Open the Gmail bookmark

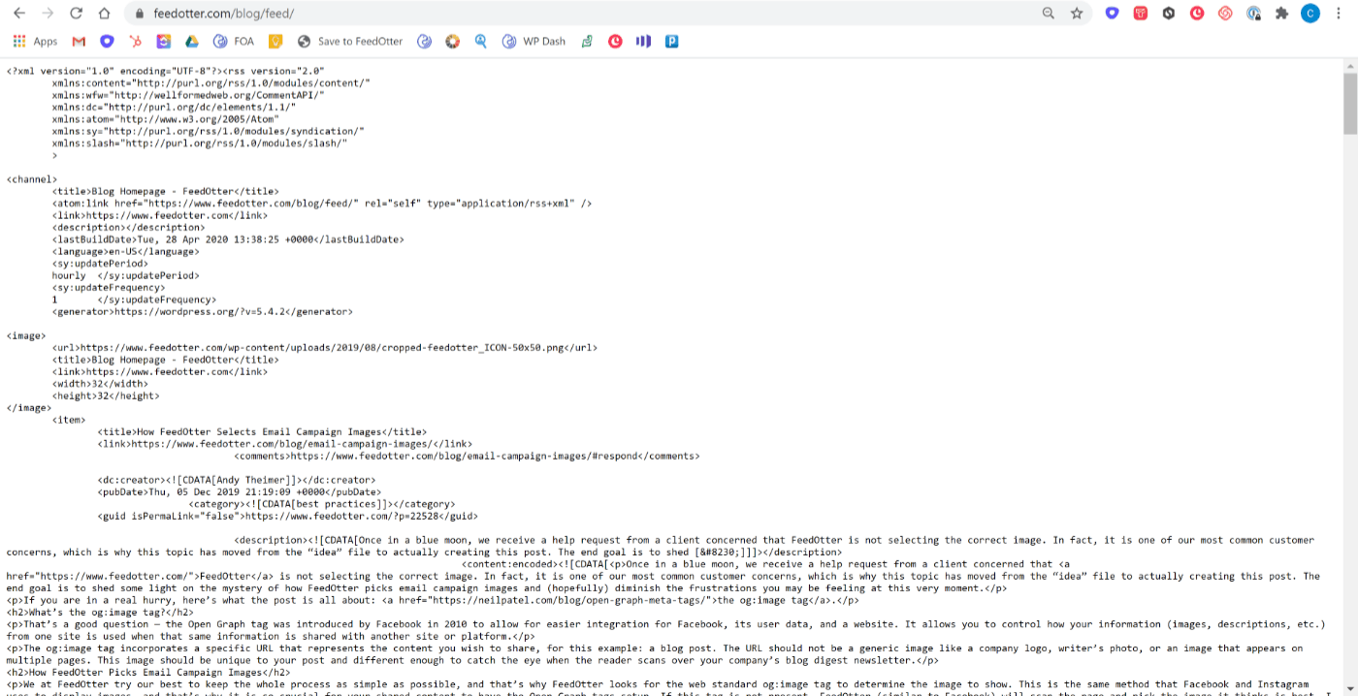[79, 42]
